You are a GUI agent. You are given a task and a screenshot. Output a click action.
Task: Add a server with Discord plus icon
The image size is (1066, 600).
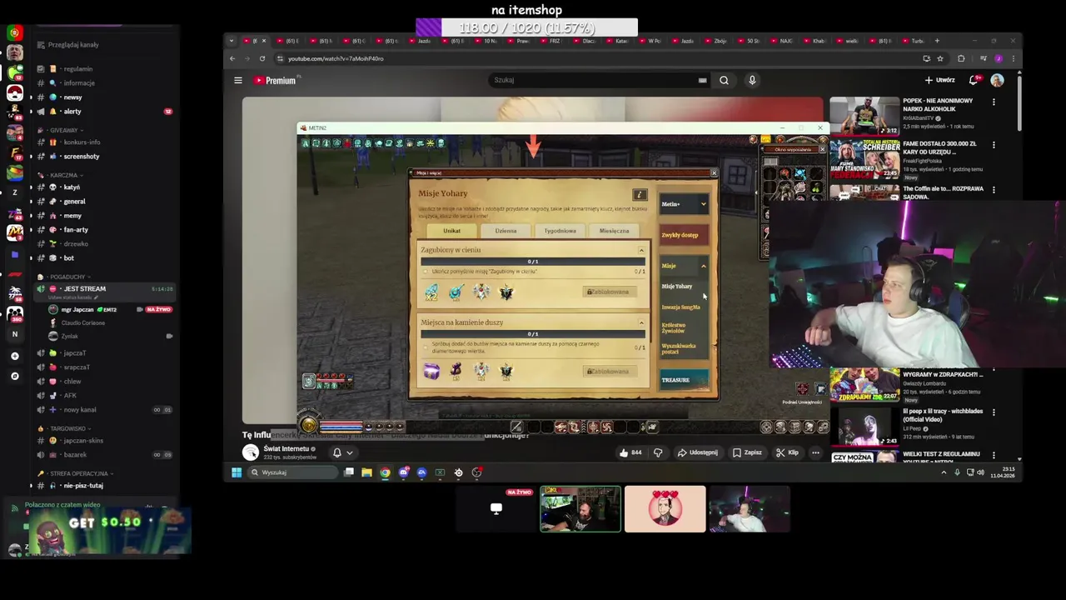[14, 356]
